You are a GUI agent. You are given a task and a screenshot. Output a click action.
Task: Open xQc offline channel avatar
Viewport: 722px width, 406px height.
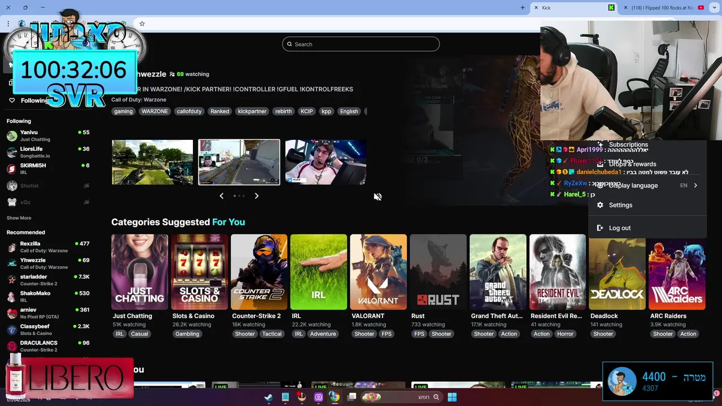[12, 202]
